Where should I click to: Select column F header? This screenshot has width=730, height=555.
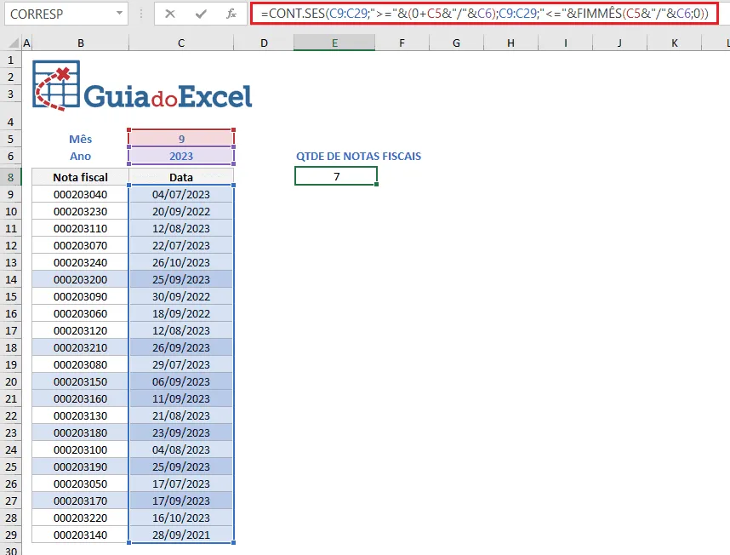point(402,43)
